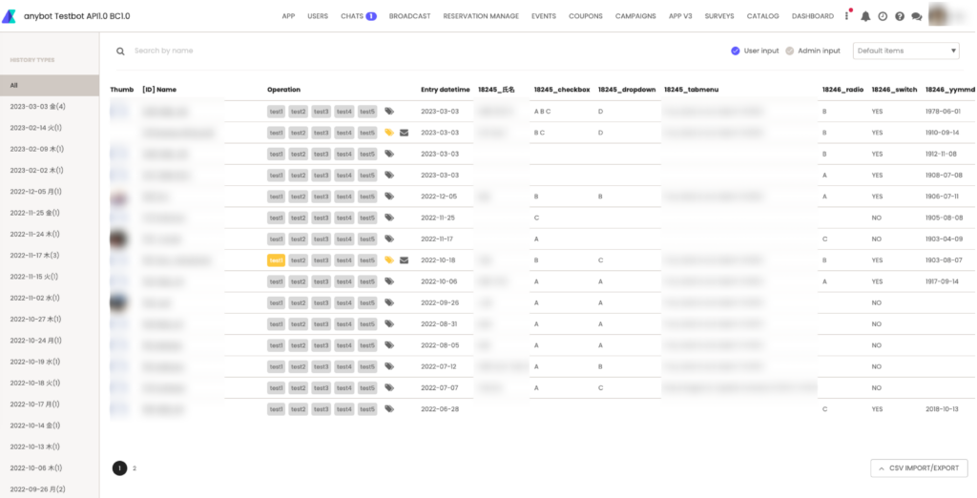Enable the Admin input checkbox
Viewport: 977px width, 498px height.
tap(789, 51)
